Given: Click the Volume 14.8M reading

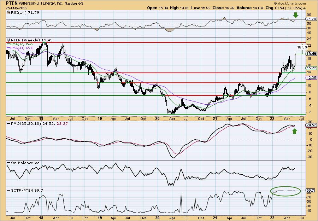Looking at the screenshot, I should click(x=250, y=8).
